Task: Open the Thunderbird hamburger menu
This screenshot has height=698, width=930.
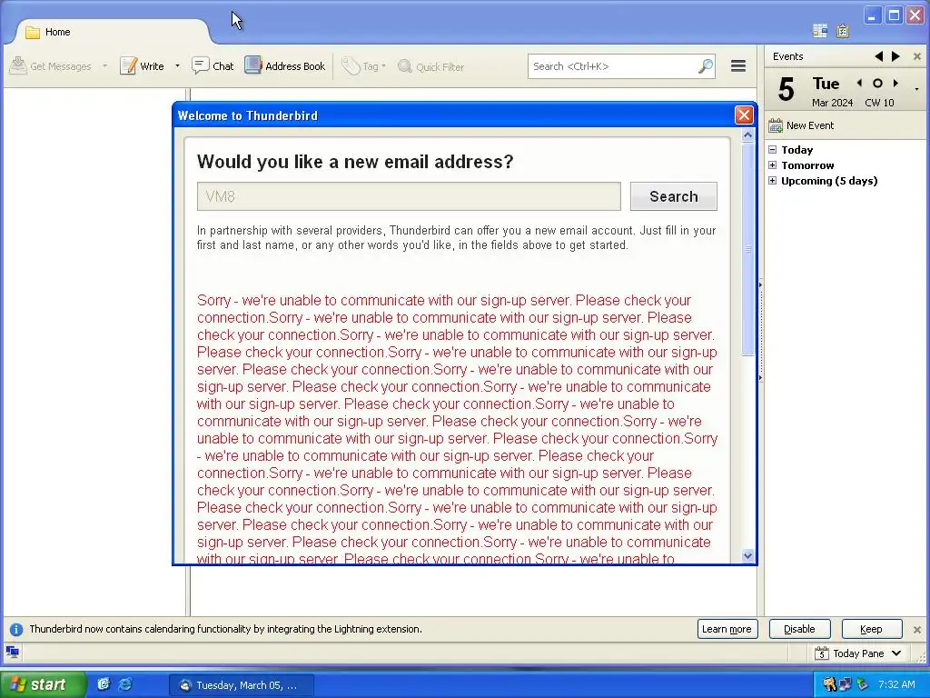Action: click(x=738, y=65)
